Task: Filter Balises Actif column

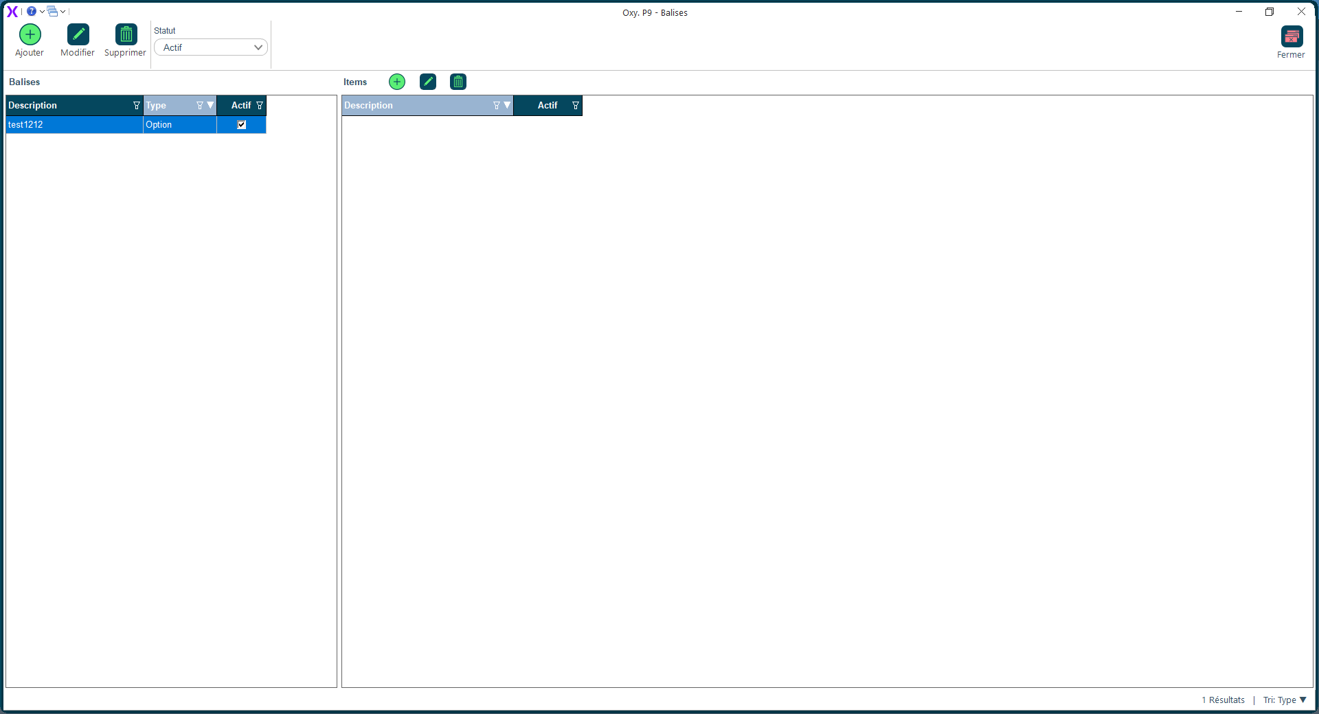Action: point(260,105)
